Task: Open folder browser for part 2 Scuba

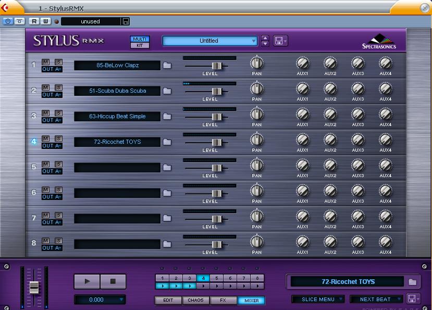Action: 167,91
